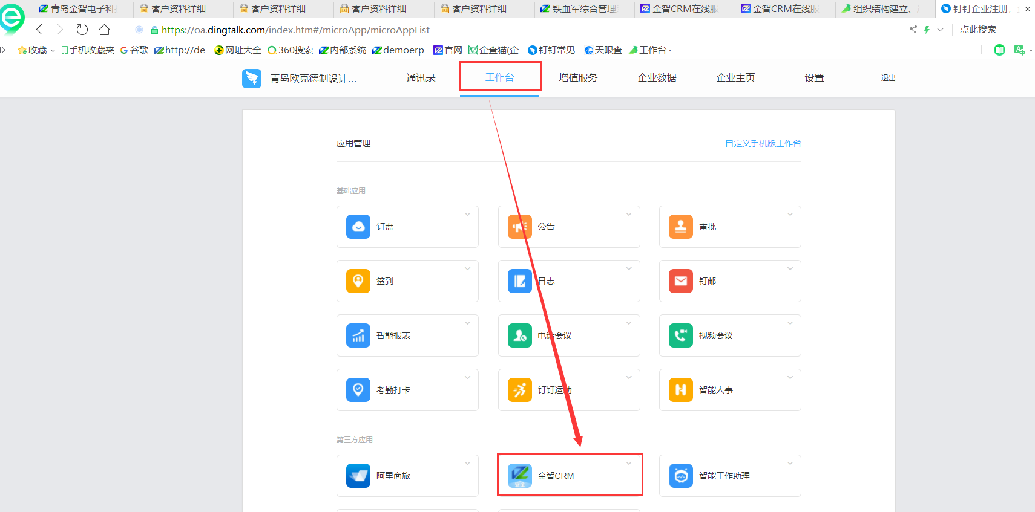Image resolution: width=1035 pixels, height=512 pixels.
Task: Open the 手机收藏夹 bookmark
Action: pyautogui.click(x=88, y=50)
